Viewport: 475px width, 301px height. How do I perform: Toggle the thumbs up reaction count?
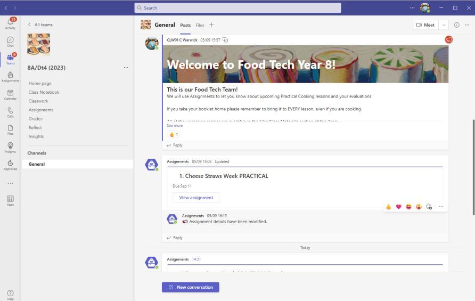174,135
